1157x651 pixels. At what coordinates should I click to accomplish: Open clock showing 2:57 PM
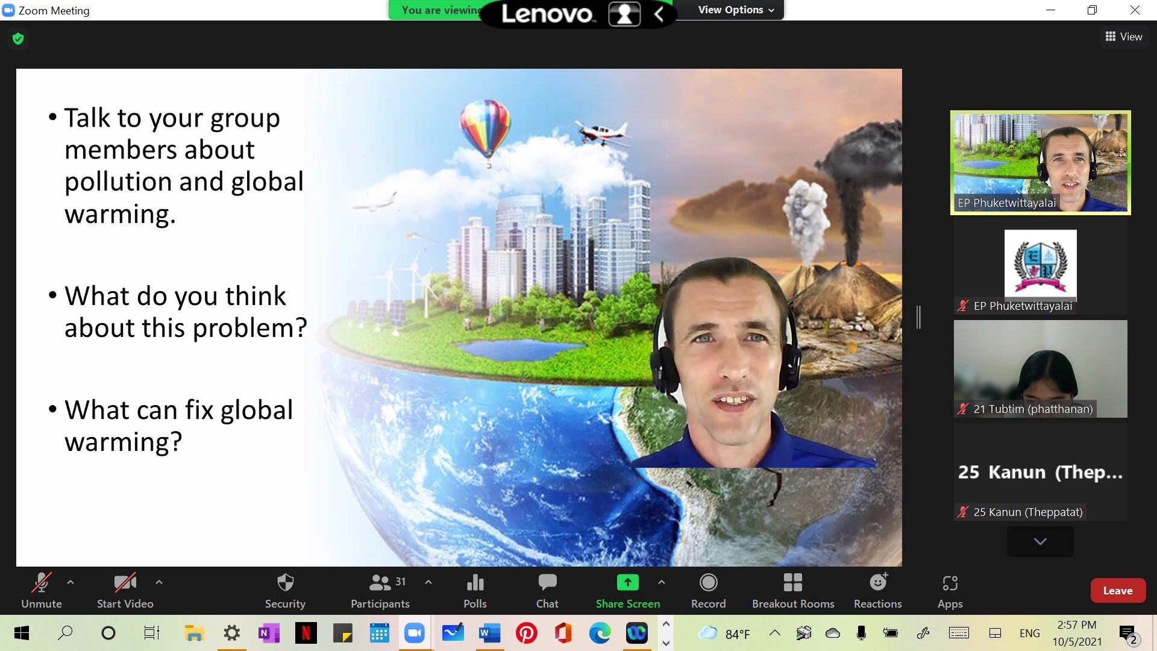click(1077, 633)
